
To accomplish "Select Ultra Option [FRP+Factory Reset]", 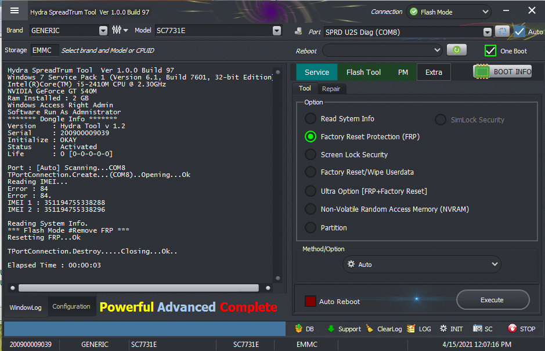I will (x=310, y=191).
